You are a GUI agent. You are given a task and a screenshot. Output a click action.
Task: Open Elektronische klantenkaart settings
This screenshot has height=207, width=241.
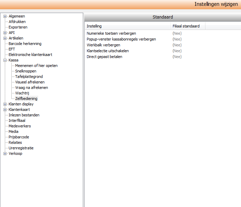coord(31,55)
